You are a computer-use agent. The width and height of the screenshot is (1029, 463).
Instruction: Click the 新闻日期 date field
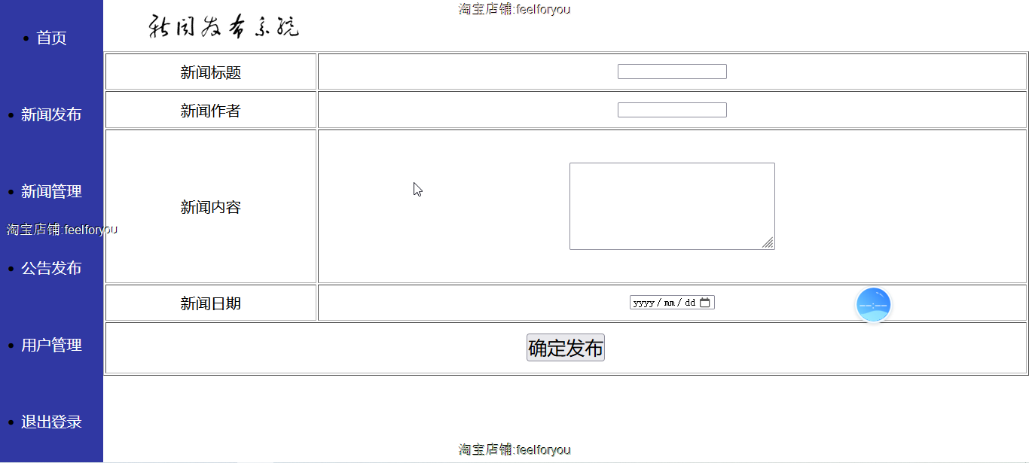tap(672, 303)
